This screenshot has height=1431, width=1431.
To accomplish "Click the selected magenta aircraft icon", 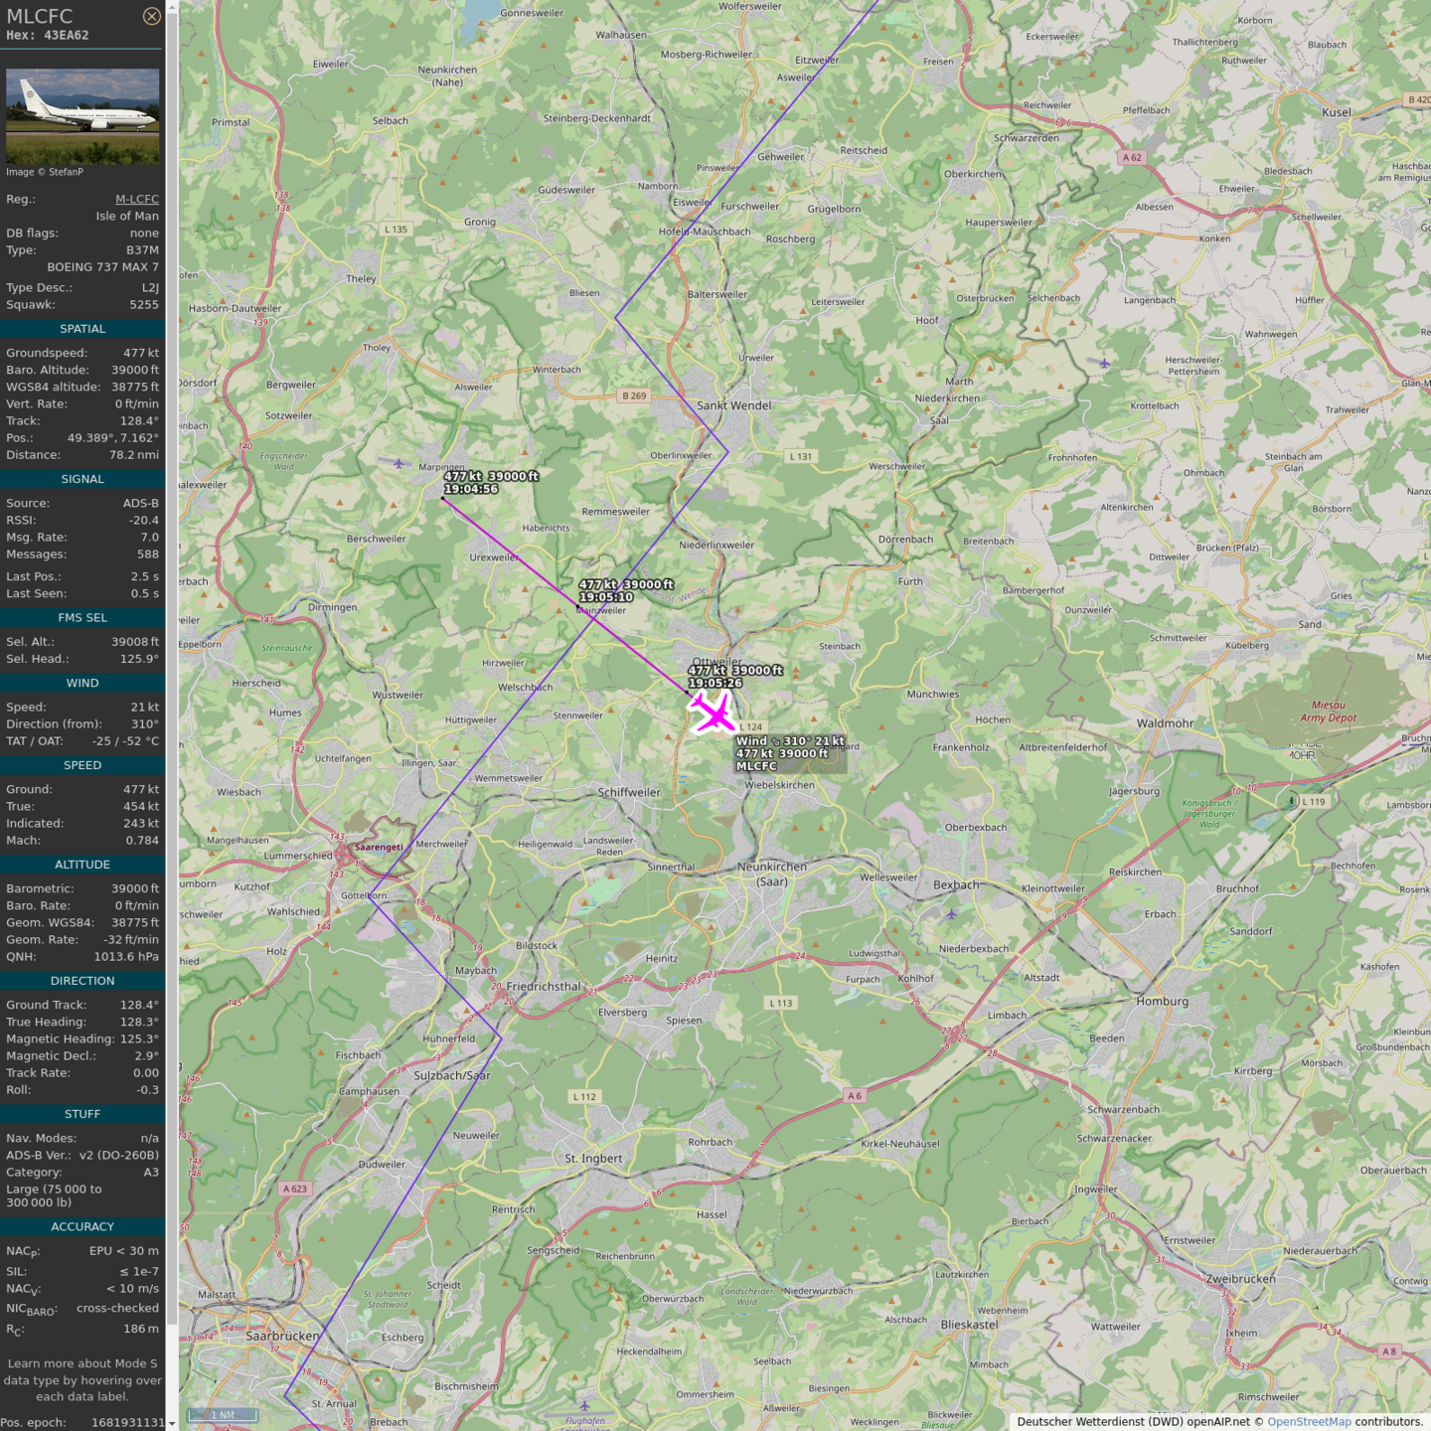I will pyautogui.click(x=712, y=713).
